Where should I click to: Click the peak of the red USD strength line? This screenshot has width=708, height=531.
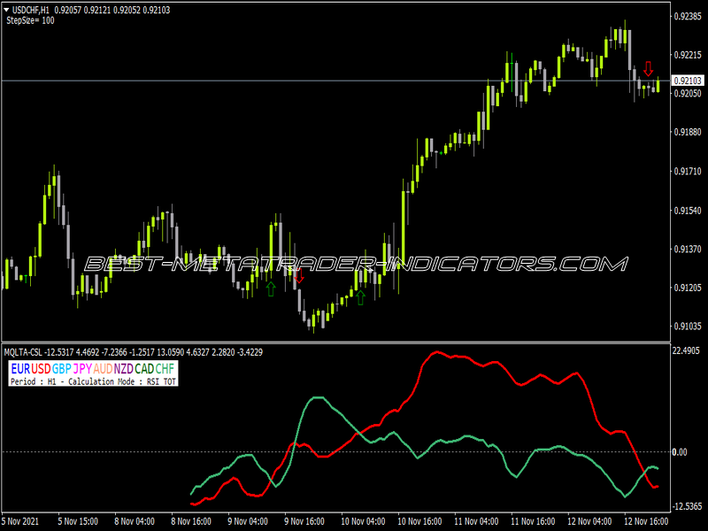click(436, 351)
